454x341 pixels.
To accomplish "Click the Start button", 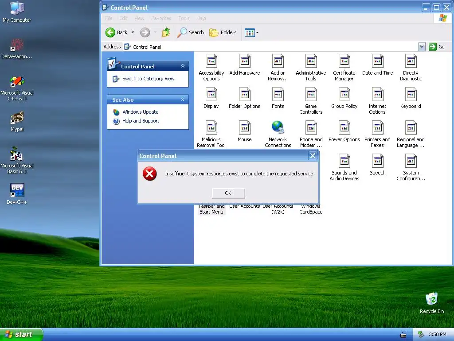I will tap(21, 335).
